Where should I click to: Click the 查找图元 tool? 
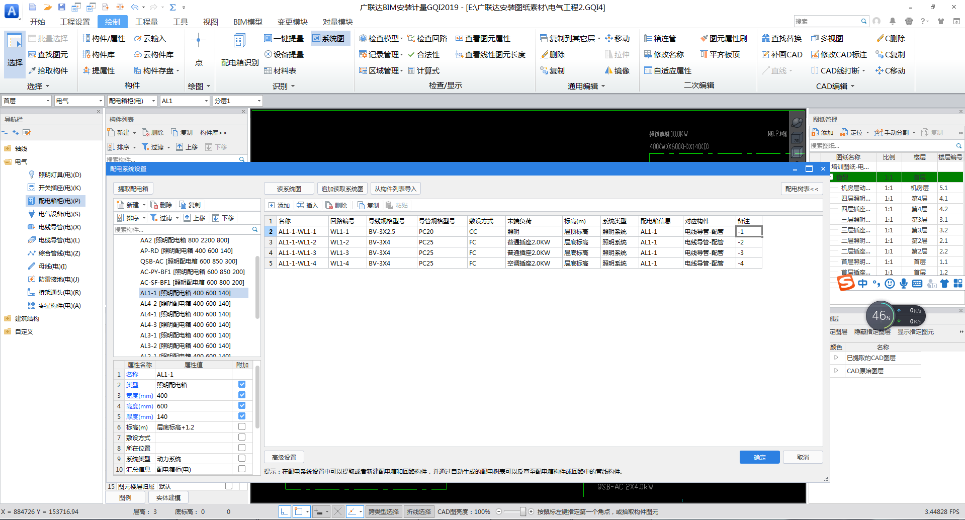point(48,54)
